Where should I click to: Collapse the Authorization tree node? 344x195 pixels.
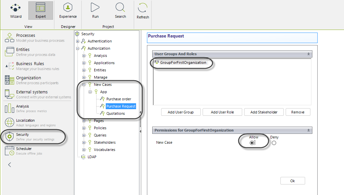point(77,48)
